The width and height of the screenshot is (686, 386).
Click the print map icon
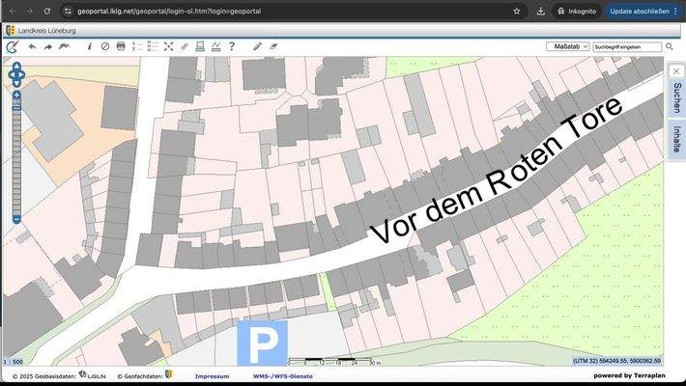point(121,46)
